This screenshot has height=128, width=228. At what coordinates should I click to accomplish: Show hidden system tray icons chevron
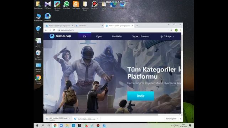pyautogui.click(x=172, y=126)
